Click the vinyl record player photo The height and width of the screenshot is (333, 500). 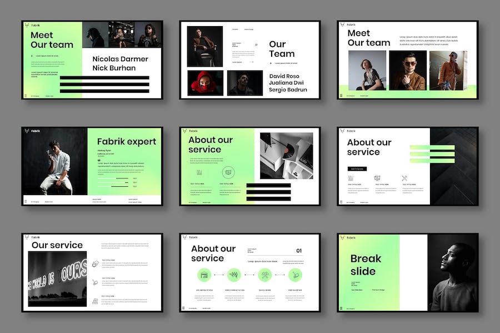tap(286, 156)
